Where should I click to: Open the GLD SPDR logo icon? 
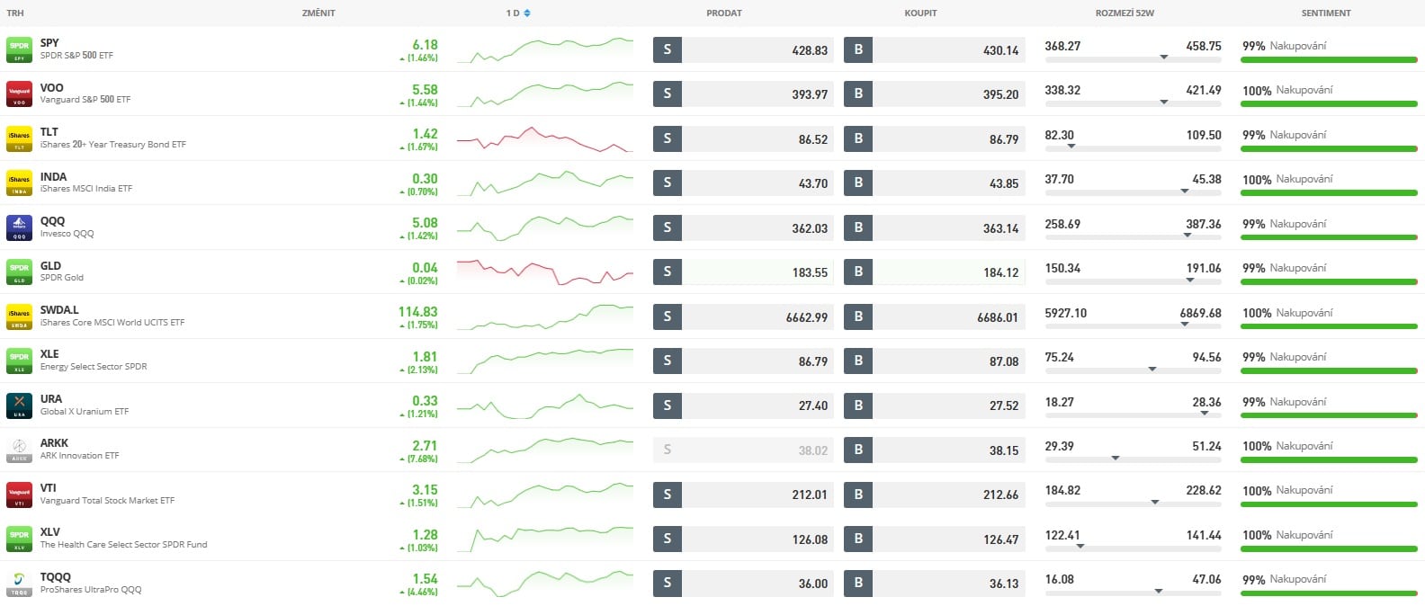click(x=19, y=272)
